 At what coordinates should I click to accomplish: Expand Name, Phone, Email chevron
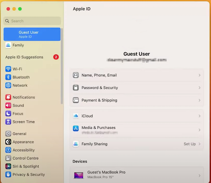point(200,75)
